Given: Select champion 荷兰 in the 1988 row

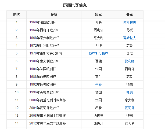Looking at the screenshot, I should 99,77.
